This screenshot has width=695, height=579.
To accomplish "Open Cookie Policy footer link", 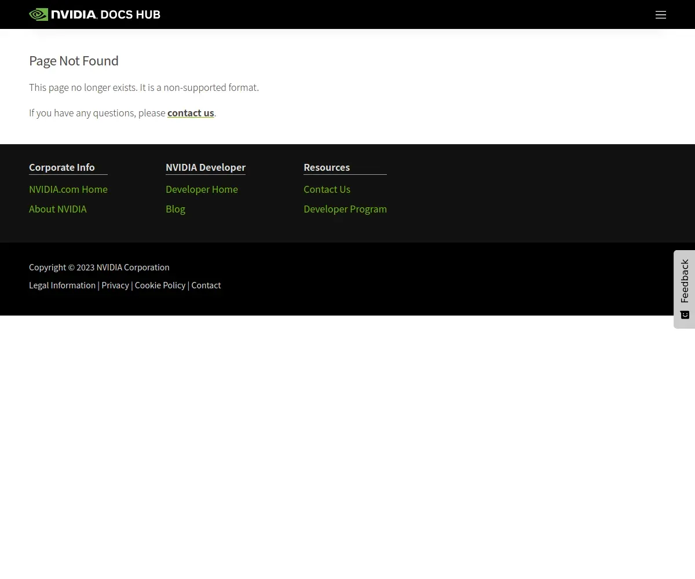I will [160, 285].
